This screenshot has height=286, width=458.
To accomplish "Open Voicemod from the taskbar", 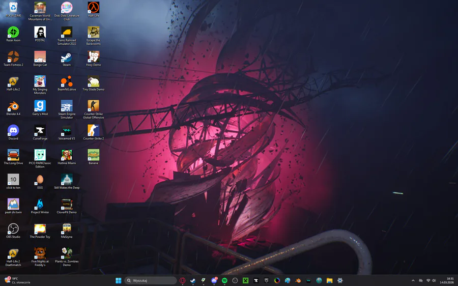I will [308, 280].
